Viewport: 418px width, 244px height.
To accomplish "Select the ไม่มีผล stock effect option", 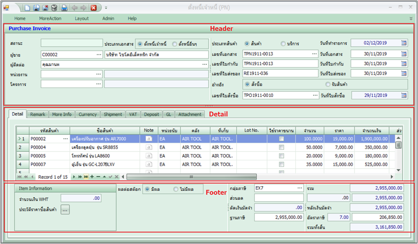I will click(x=176, y=189).
